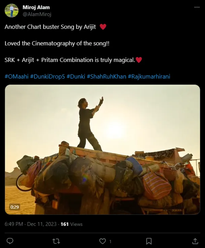This screenshot has width=205, height=248.
Task: Click the #Dunki hashtag
Action: point(76,76)
